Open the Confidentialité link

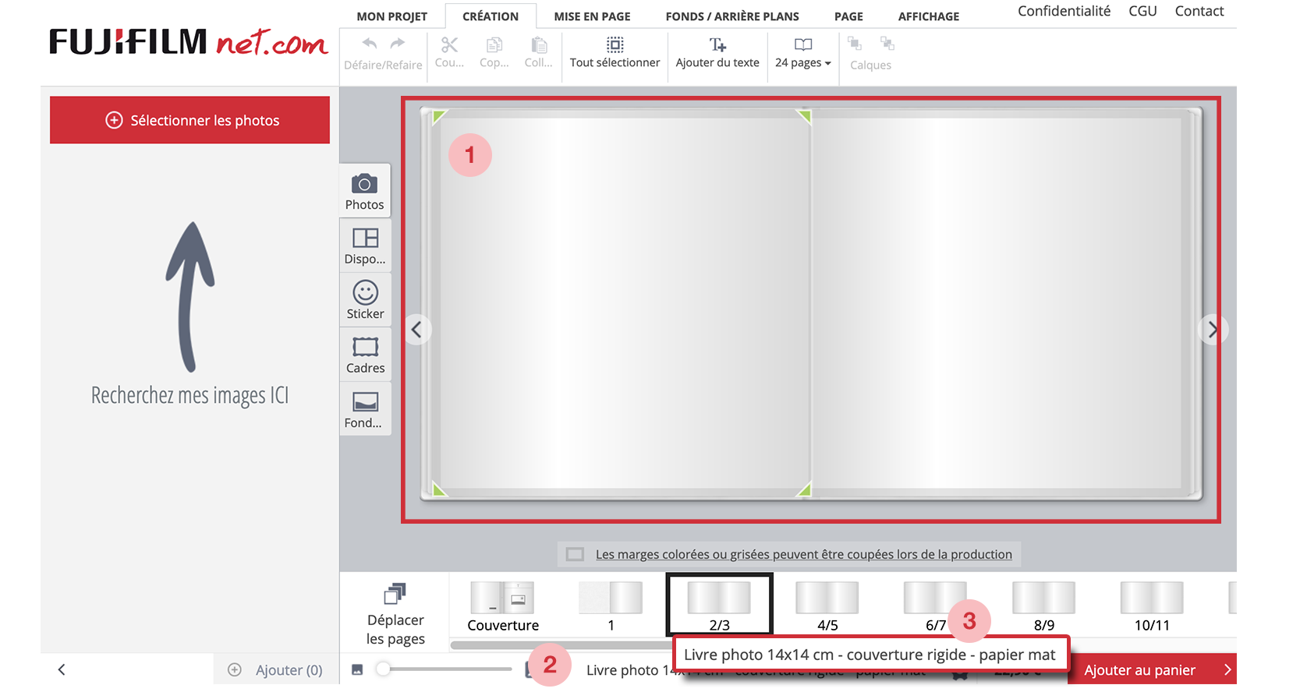click(x=1064, y=11)
